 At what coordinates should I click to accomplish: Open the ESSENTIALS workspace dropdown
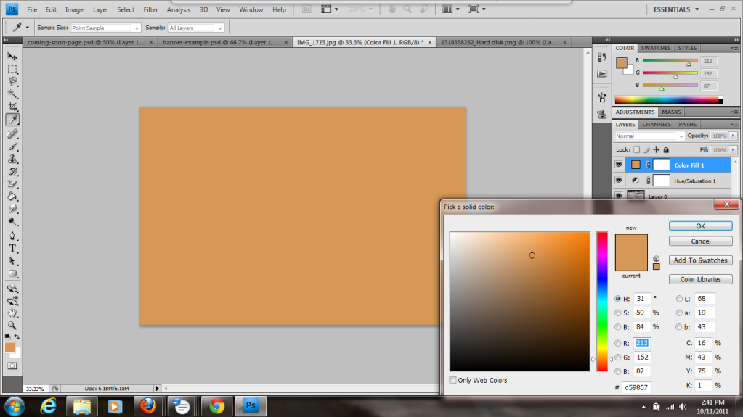click(x=675, y=9)
